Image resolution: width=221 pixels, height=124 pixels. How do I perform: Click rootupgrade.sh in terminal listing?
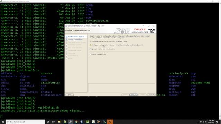[x=97, y=21]
